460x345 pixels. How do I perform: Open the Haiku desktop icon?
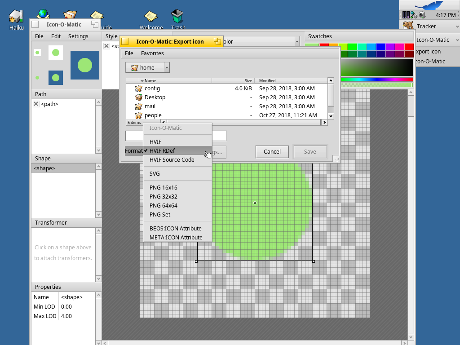(x=16, y=17)
